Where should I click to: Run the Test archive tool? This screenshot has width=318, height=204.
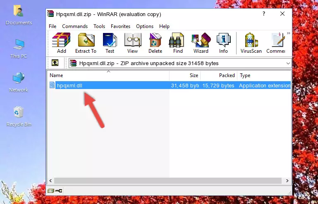coord(110,43)
